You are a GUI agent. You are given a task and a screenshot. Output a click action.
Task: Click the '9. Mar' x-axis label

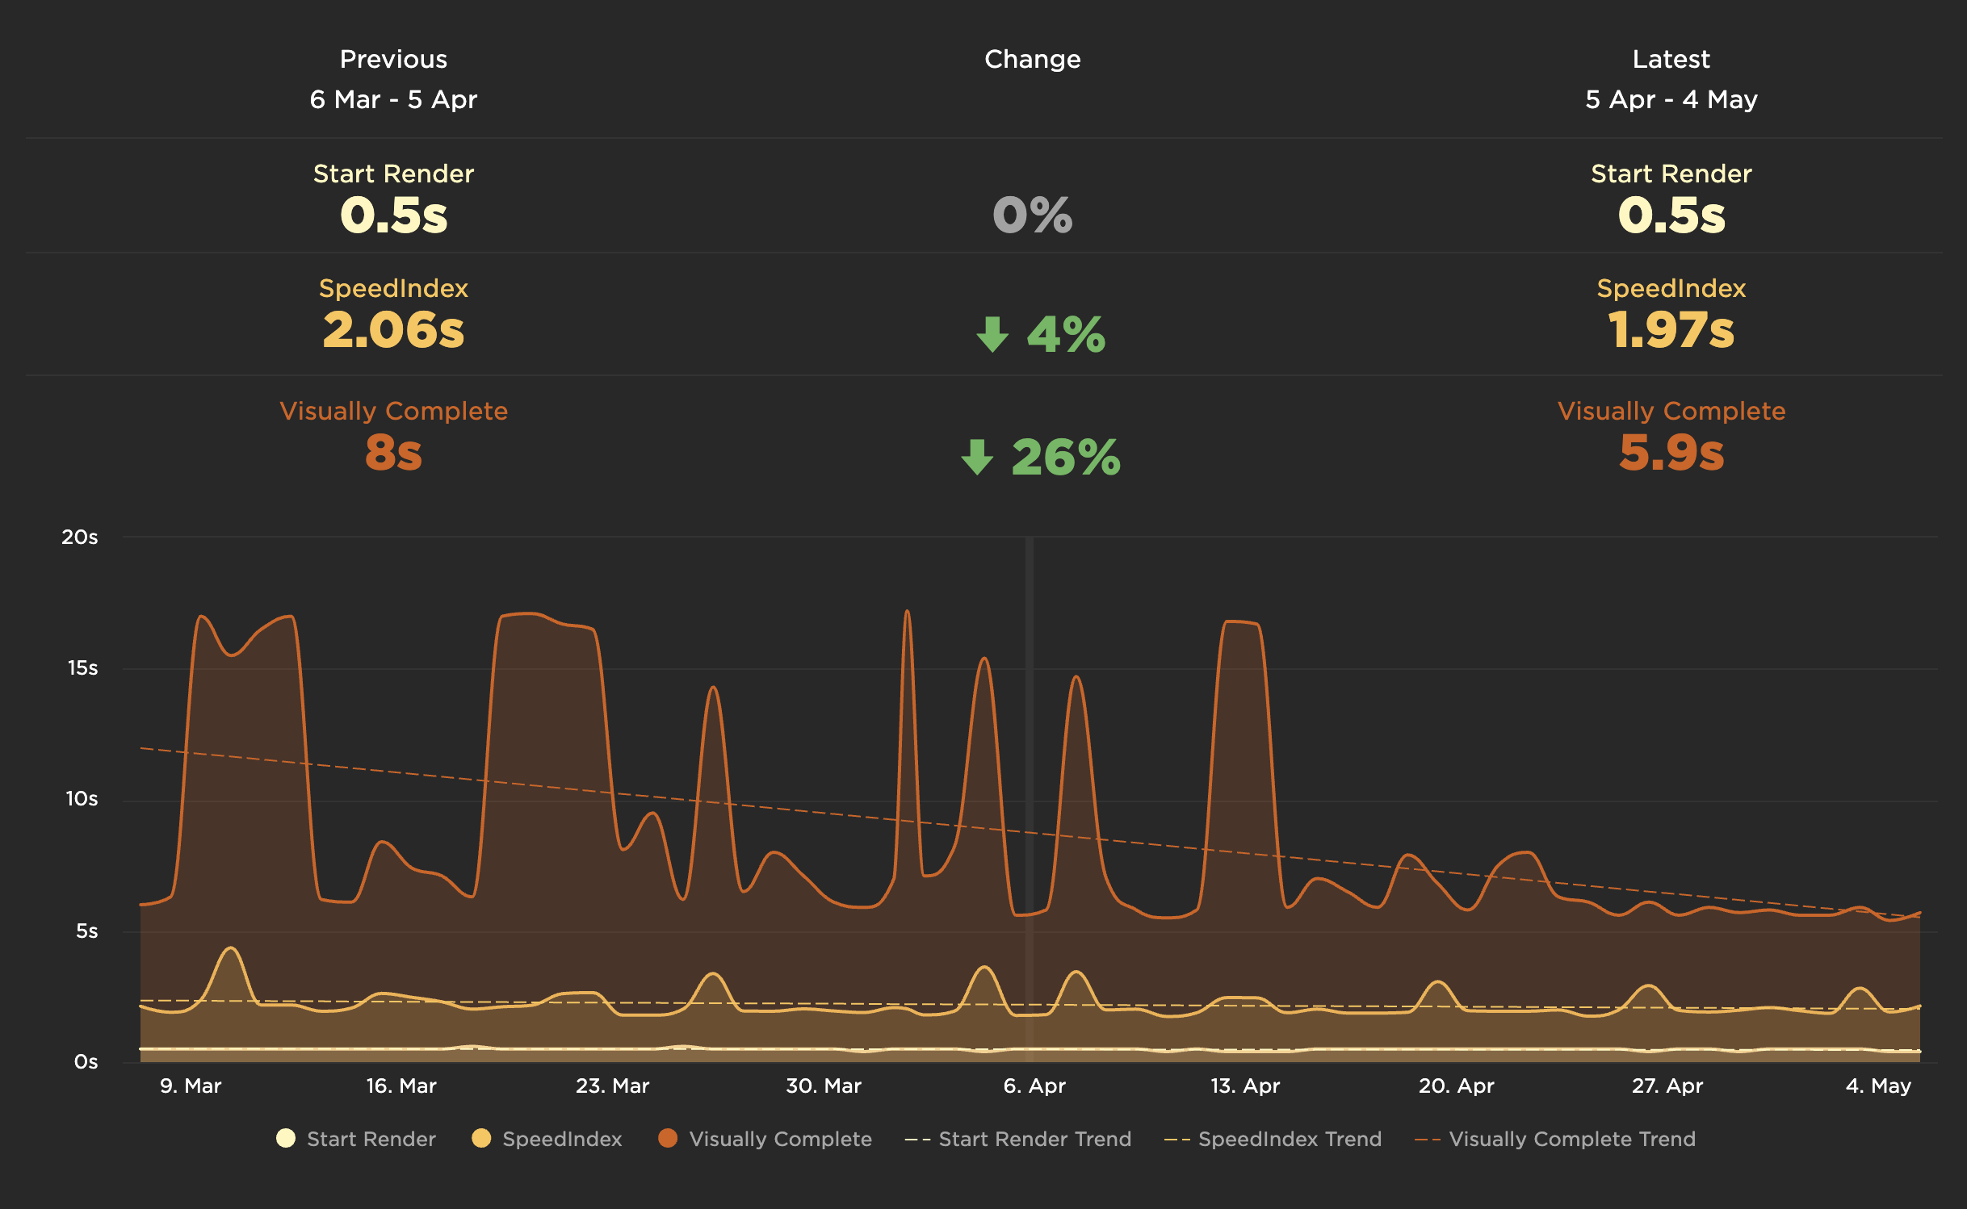tap(191, 1086)
